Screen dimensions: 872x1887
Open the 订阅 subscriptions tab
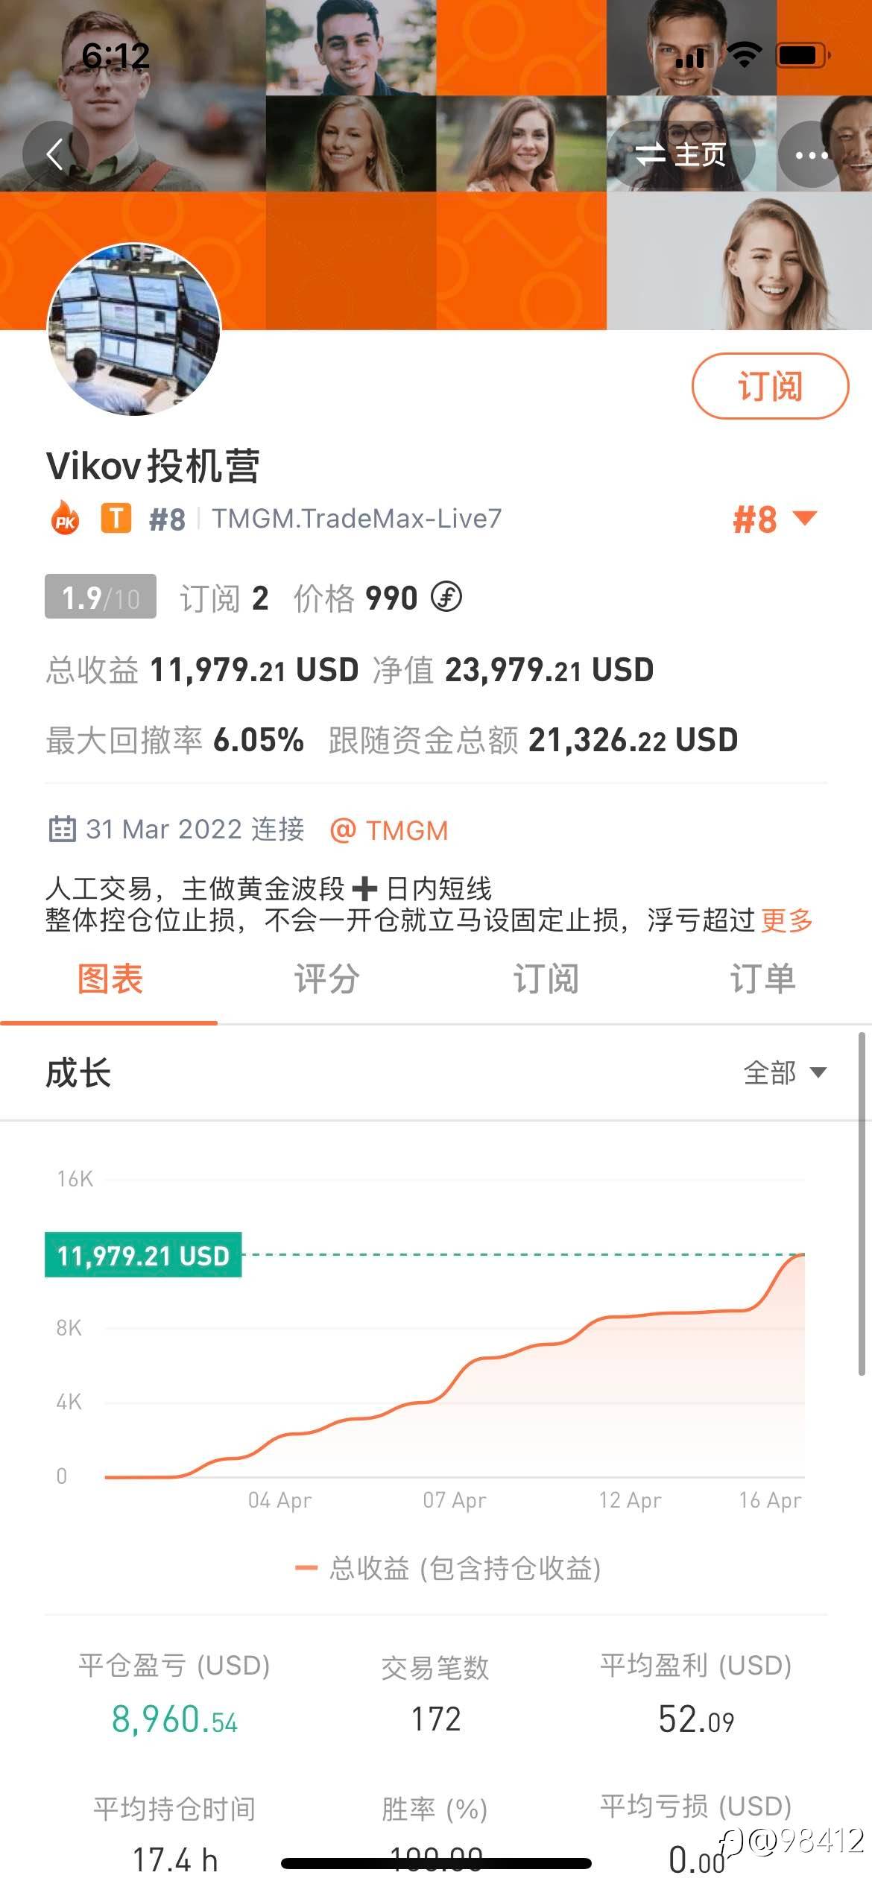pos(545,979)
